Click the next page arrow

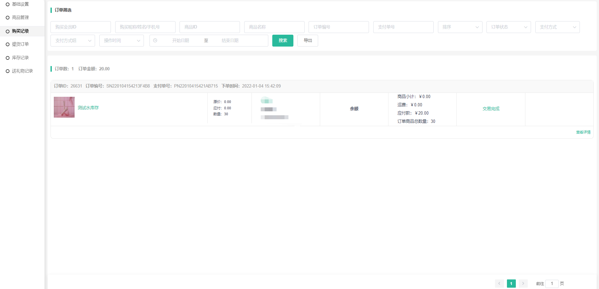tap(523, 283)
